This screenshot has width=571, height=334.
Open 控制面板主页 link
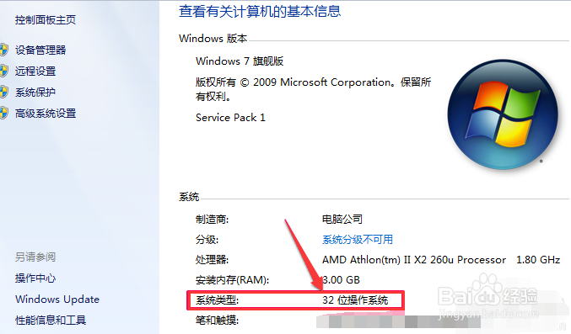(46, 19)
